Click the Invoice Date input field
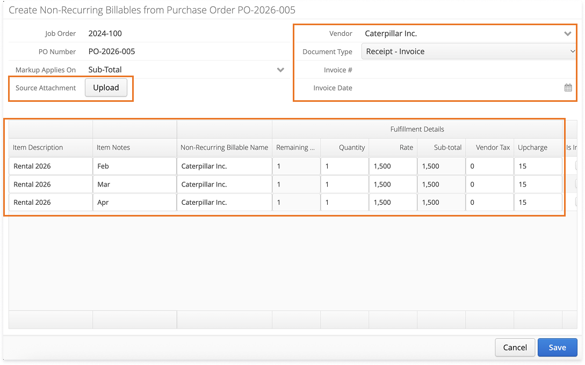This screenshot has width=585, height=365. (461, 88)
